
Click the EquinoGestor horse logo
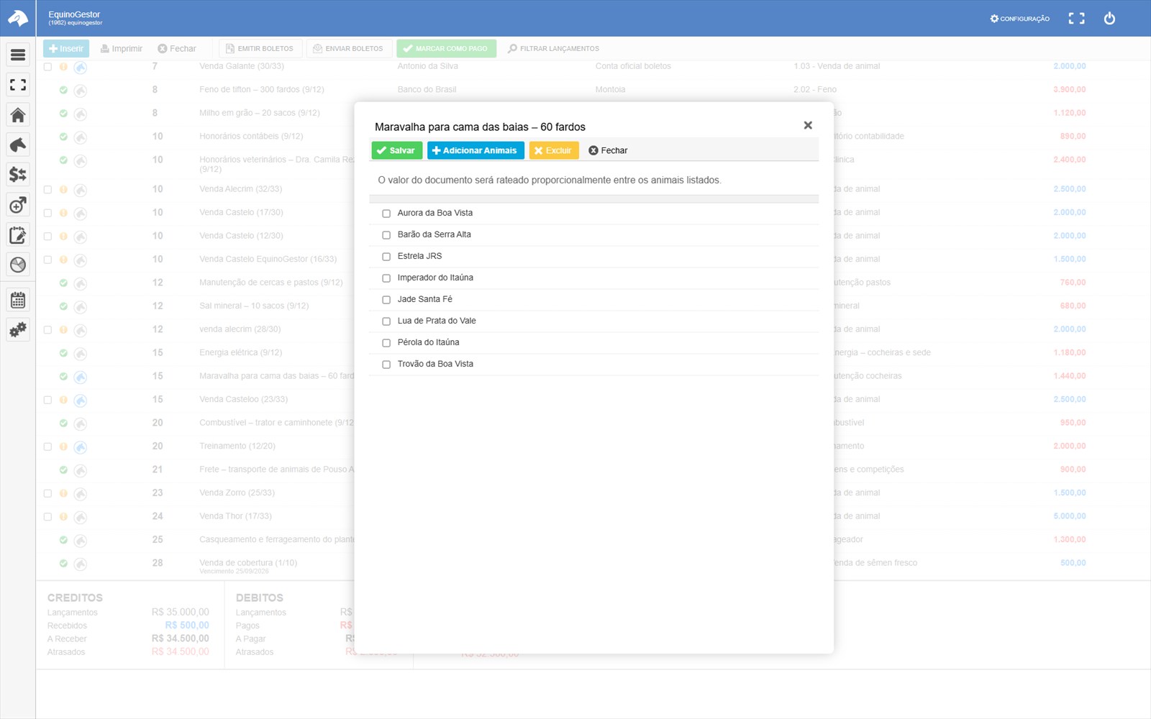coord(17,18)
